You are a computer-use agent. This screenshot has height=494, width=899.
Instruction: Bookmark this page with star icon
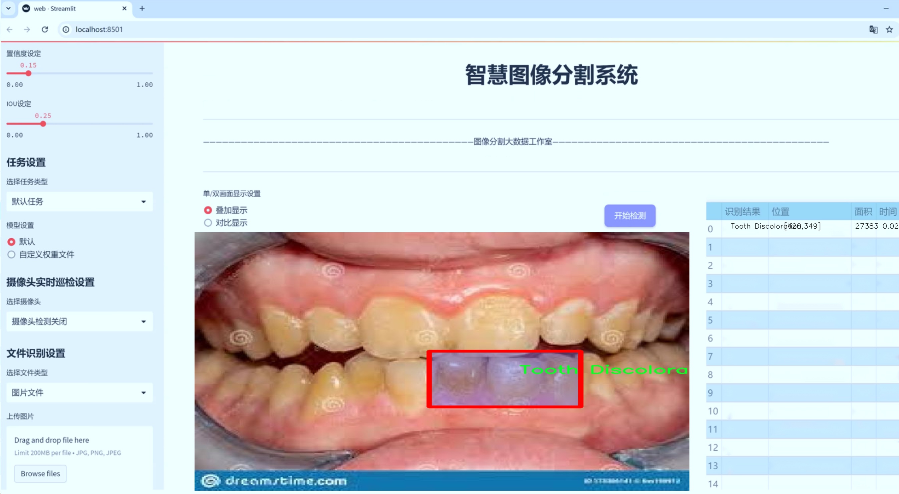click(889, 29)
